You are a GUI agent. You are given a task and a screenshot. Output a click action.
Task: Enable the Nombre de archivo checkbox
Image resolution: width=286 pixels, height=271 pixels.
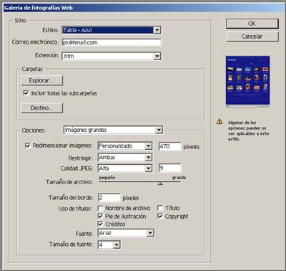click(101, 209)
